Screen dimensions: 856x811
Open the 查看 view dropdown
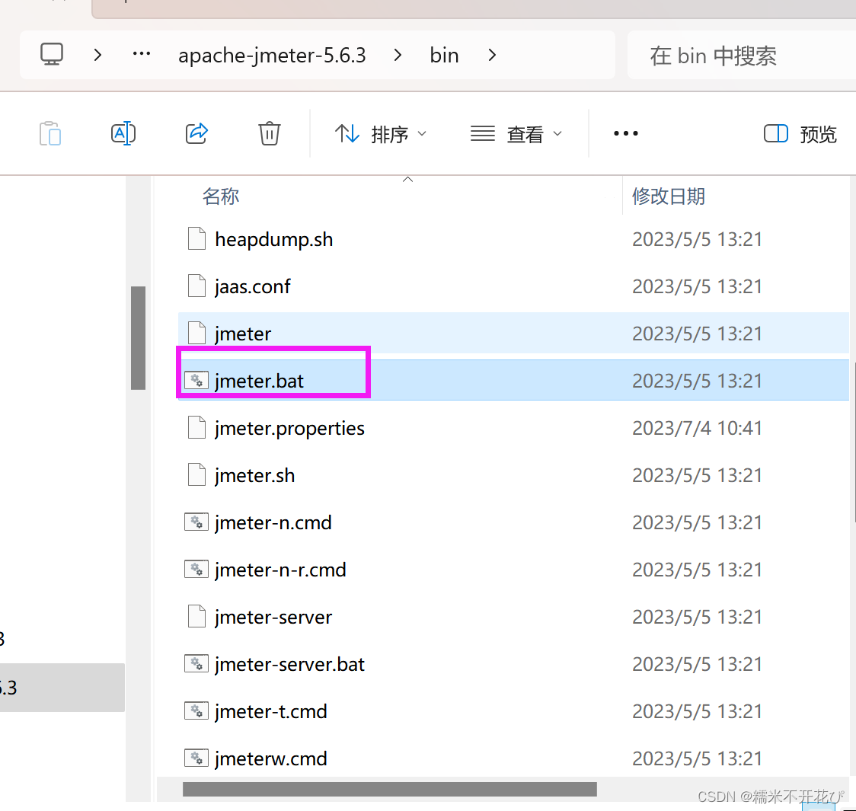pos(560,133)
